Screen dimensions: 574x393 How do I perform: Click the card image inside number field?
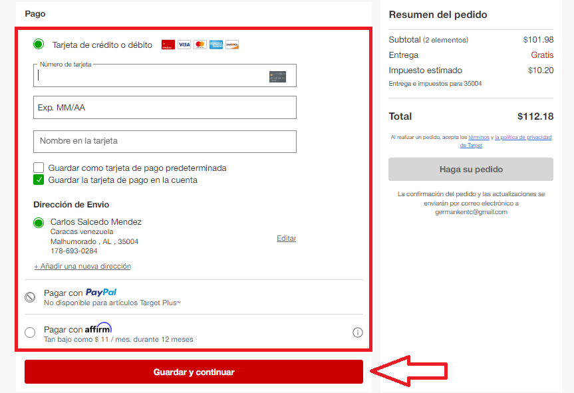277,77
